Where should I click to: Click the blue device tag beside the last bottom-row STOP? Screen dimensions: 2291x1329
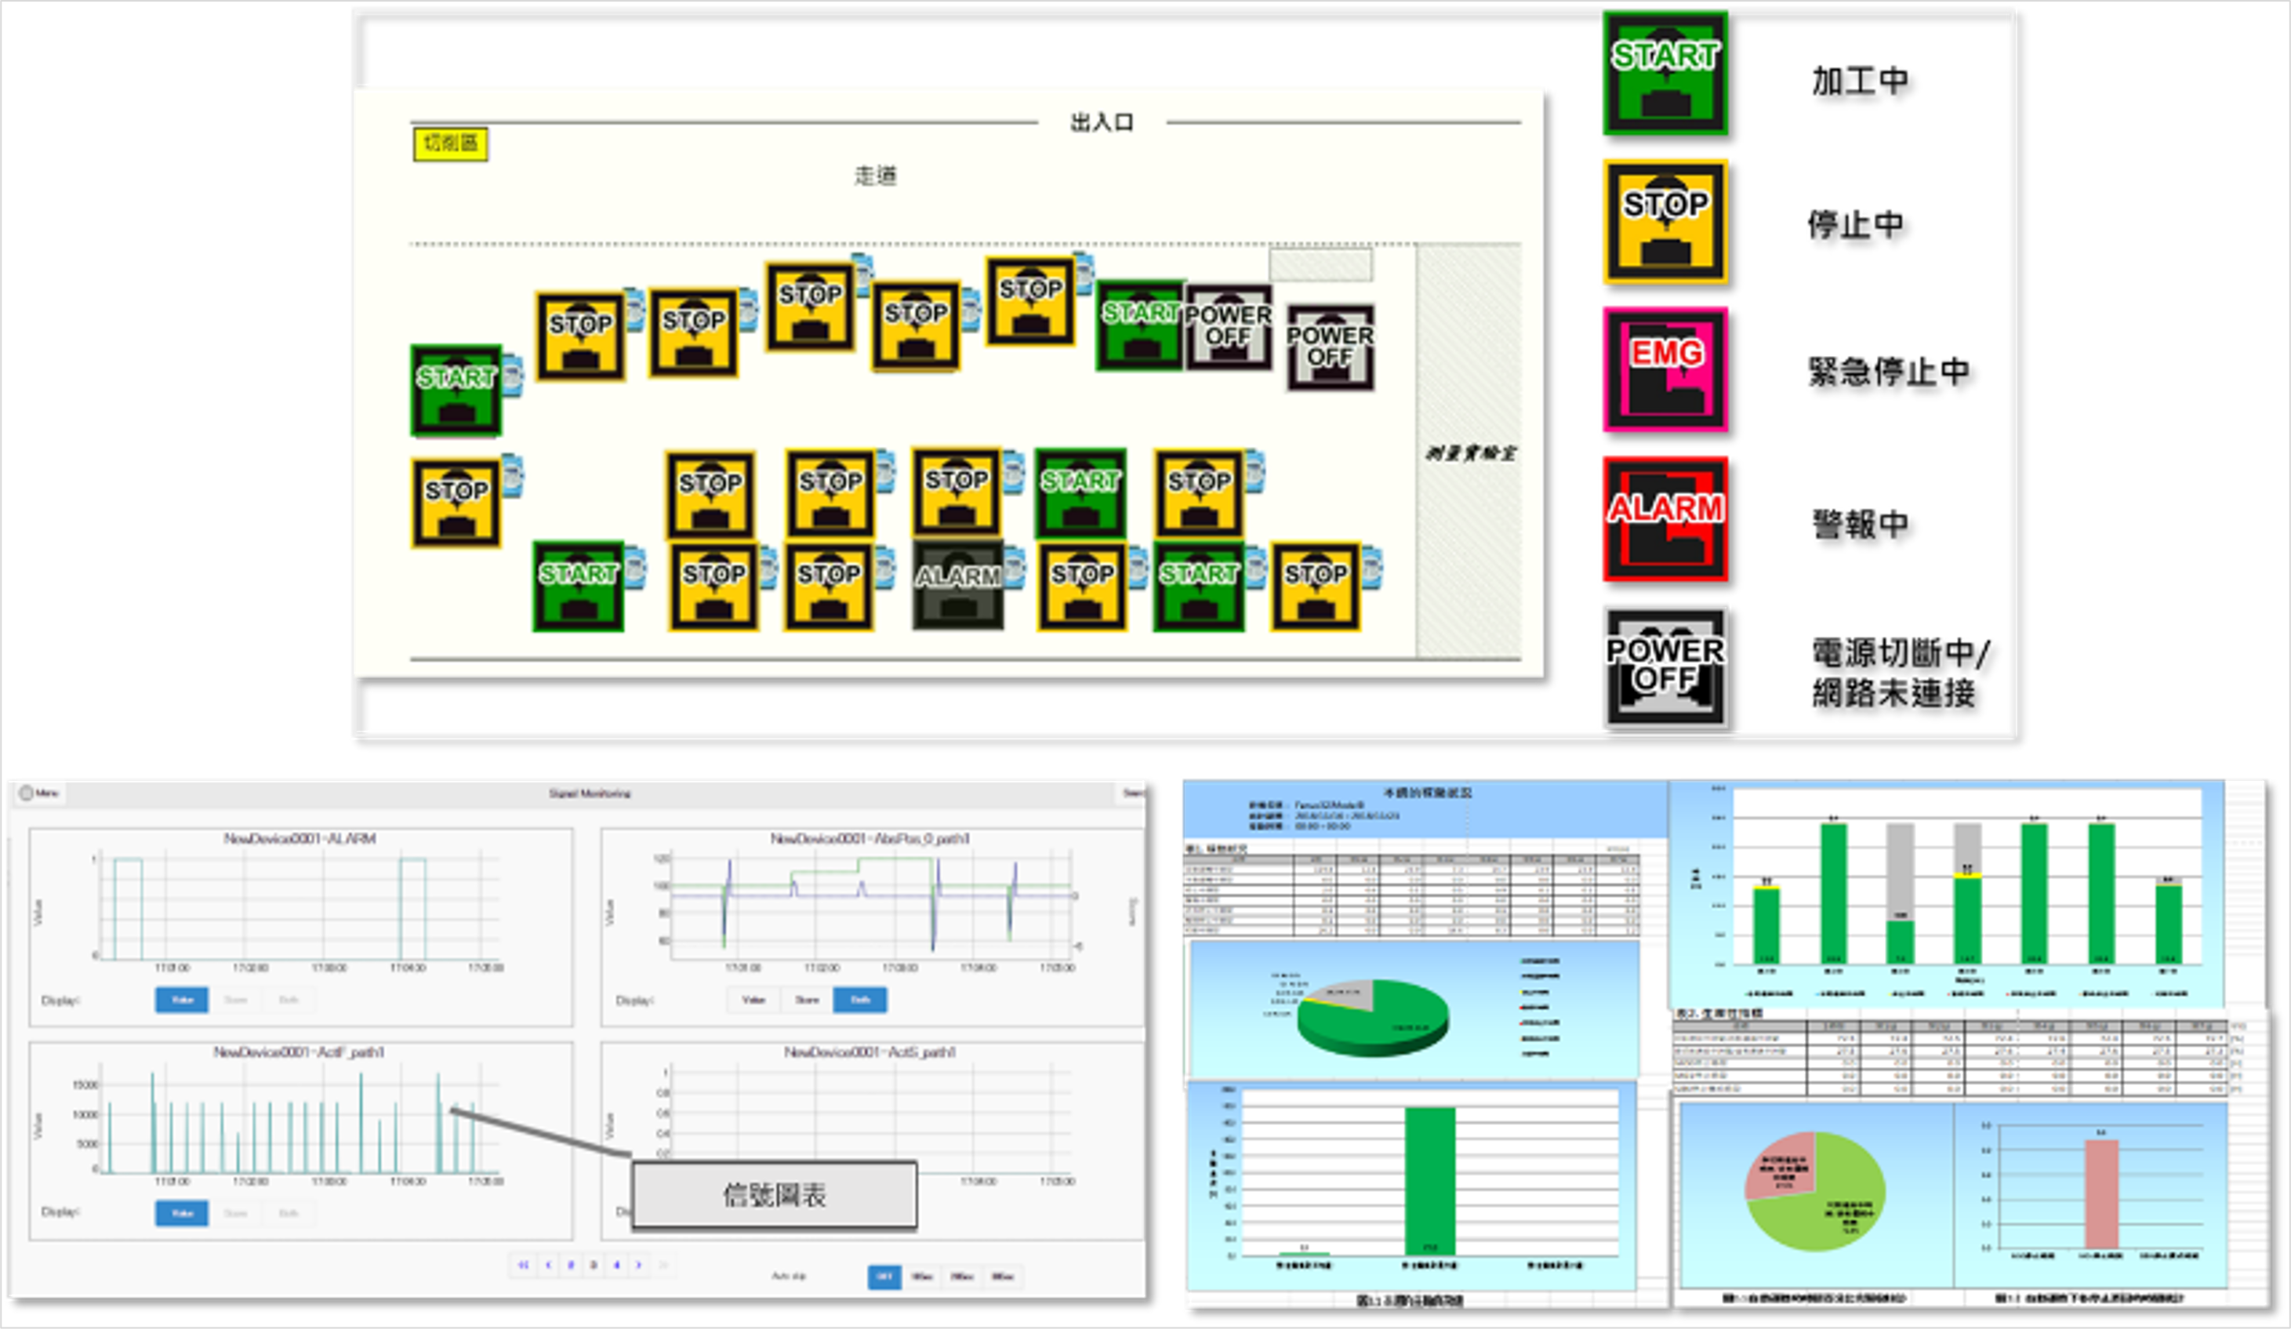click(x=1372, y=567)
